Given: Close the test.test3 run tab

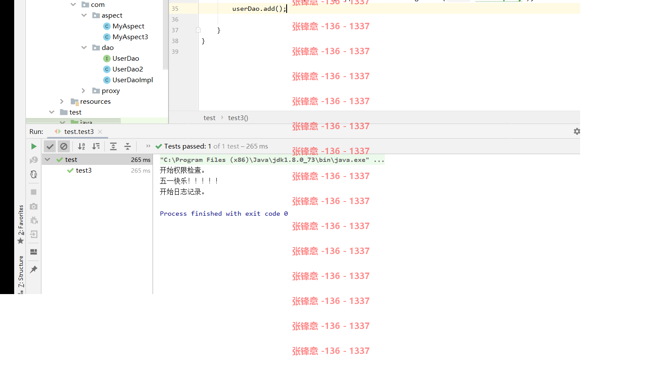Looking at the screenshot, I should [100, 132].
